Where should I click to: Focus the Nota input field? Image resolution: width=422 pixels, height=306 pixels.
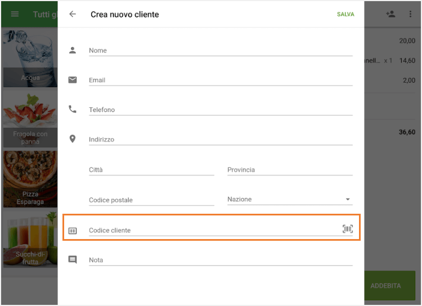click(221, 260)
